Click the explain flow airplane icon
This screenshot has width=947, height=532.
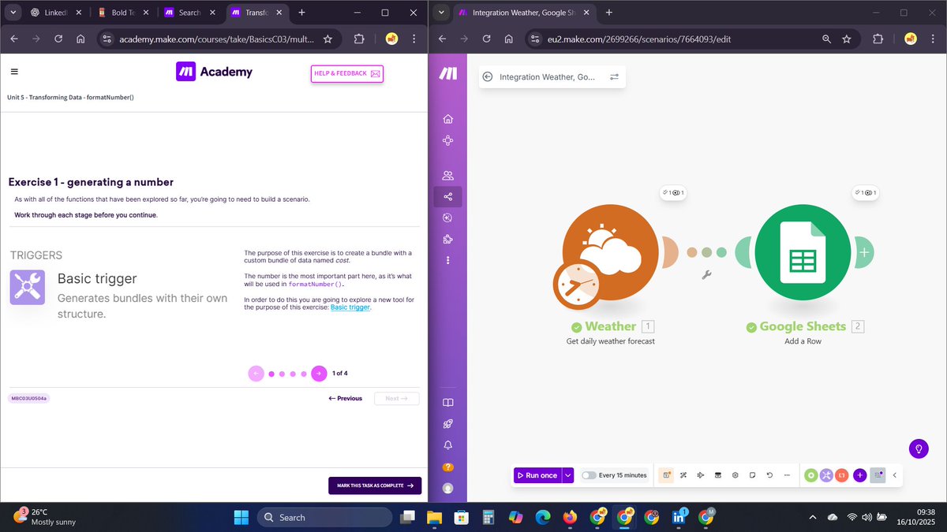point(701,475)
